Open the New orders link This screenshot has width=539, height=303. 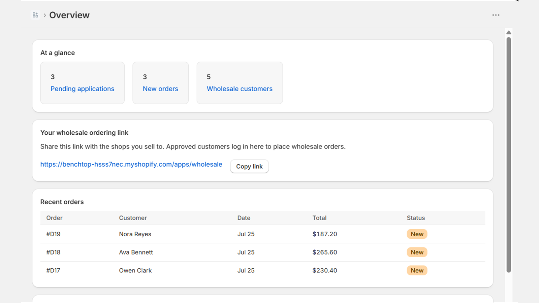click(x=160, y=89)
